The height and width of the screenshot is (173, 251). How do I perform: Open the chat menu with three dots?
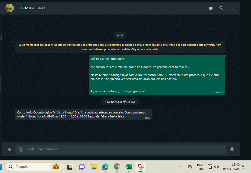pyautogui.click(x=232, y=8)
